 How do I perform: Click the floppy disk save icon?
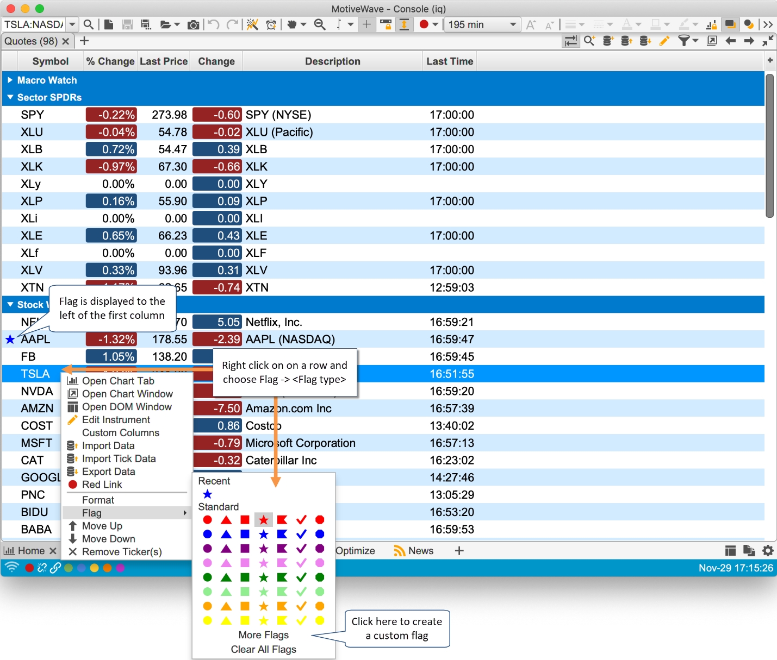coord(127,24)
